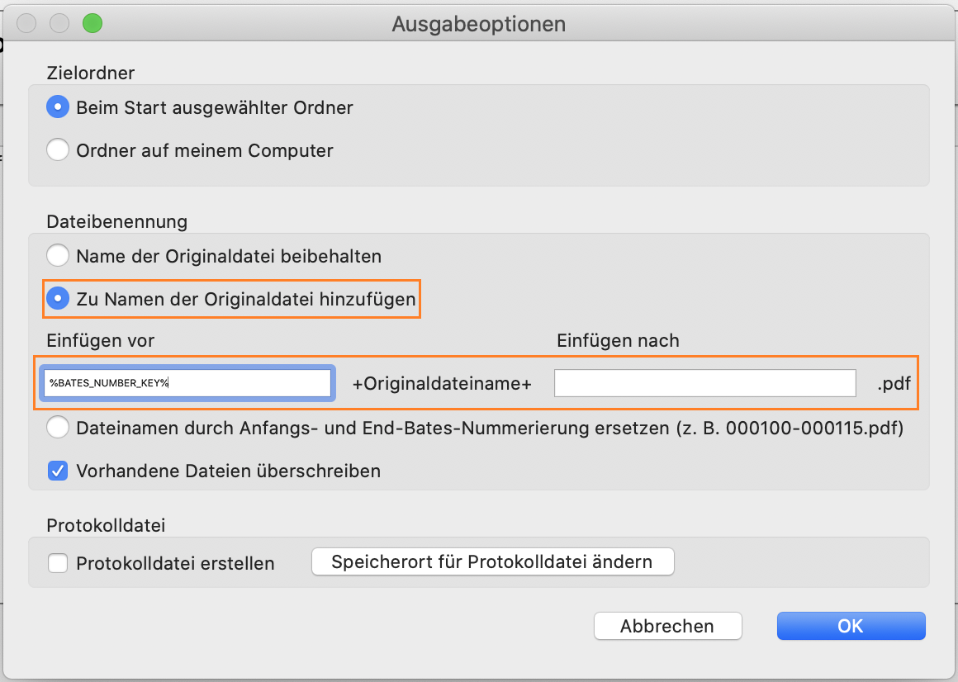Enable "Protokolldatei erstellen" checkbox
The width and height of the screenshot is (958, 682).
point(58,563)
